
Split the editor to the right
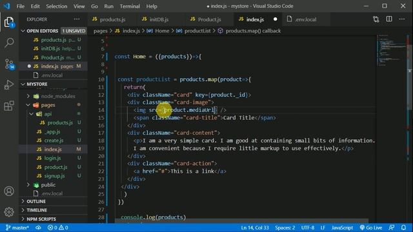coord(389,19)
